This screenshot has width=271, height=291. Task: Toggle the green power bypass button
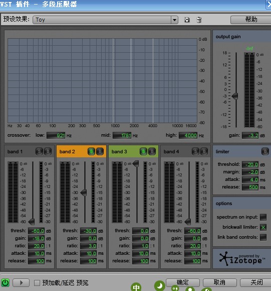pos(5,283)
